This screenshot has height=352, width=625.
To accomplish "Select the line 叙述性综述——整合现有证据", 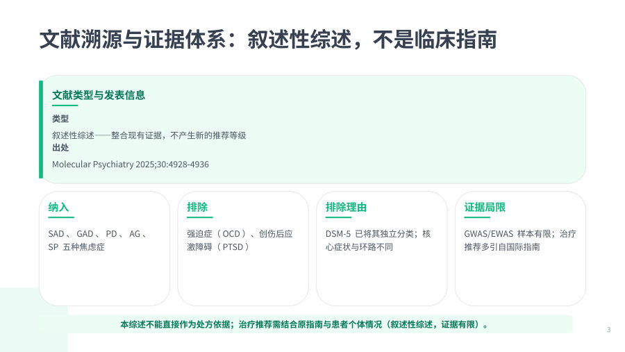I will click(149, 135).
